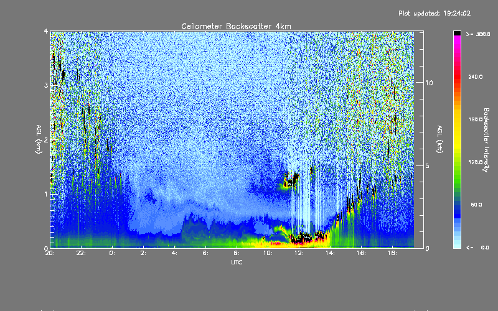
Task: Click the 'UTC' x-axis label
Action: [237, 262]
